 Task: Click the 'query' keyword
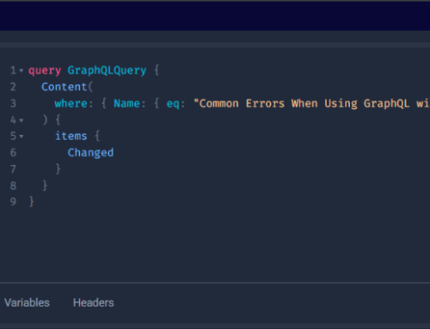(x=45, y=70)
